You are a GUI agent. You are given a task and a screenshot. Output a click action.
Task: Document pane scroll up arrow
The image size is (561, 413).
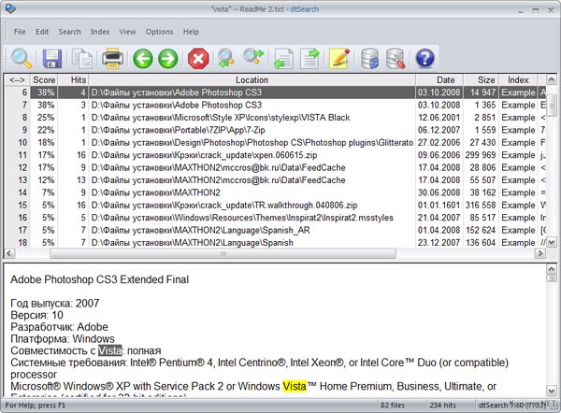click(552, 269)
